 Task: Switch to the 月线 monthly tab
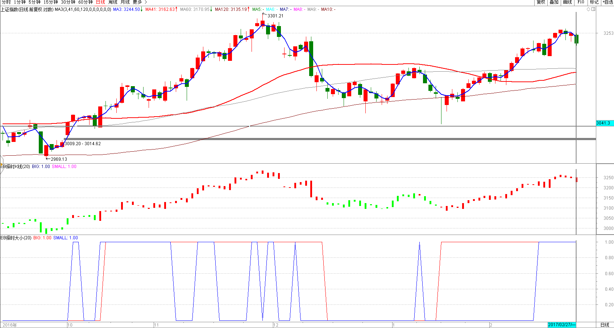pyautogui.click(x=125, y=2)
